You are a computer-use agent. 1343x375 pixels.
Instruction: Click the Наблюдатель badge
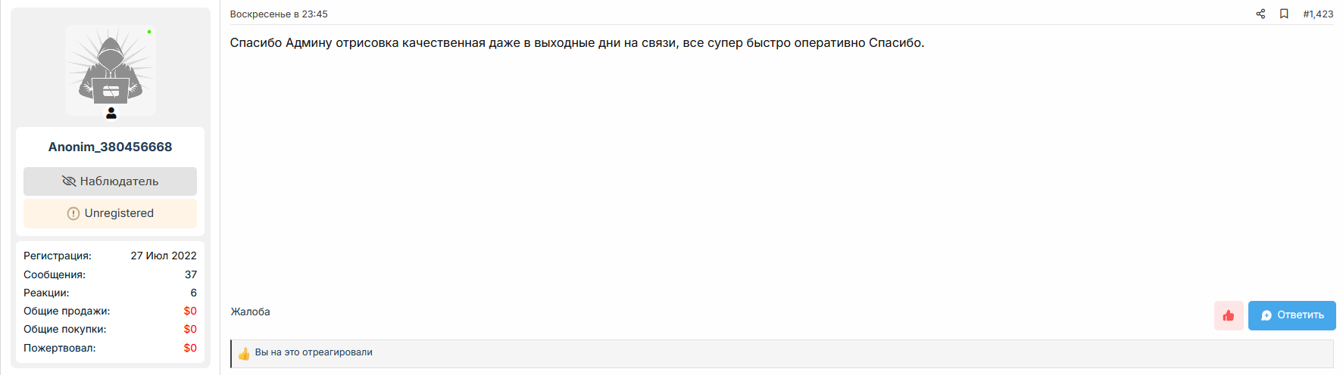pos(111,181)
